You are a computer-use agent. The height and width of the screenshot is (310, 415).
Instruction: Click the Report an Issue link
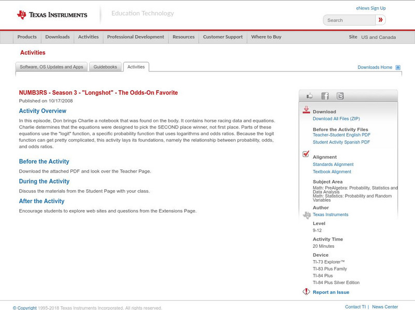tap(331, 292)
